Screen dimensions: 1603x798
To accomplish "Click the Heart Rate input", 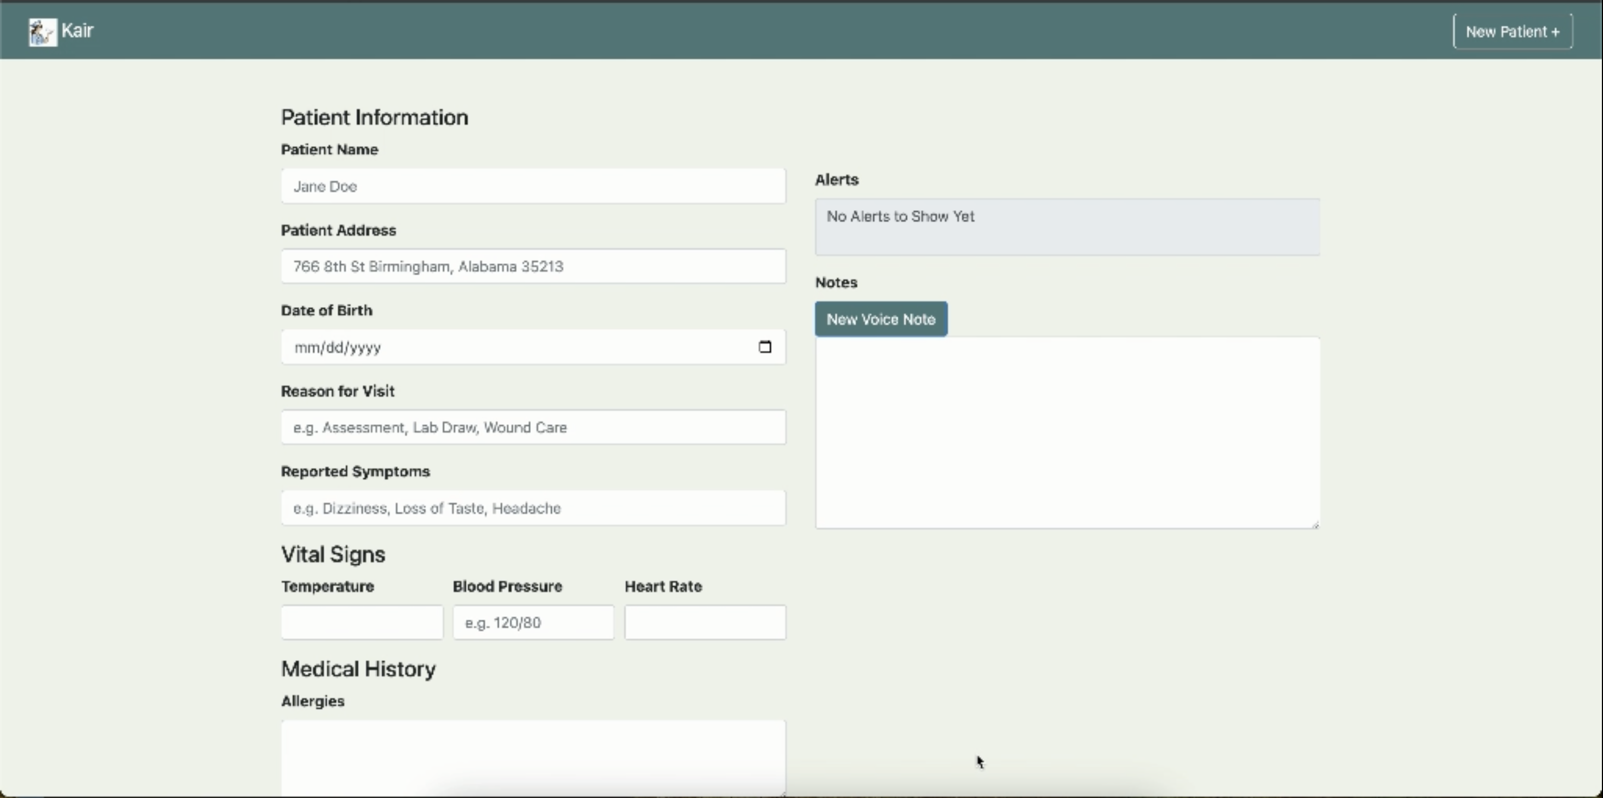I will (x=705, y=622).
